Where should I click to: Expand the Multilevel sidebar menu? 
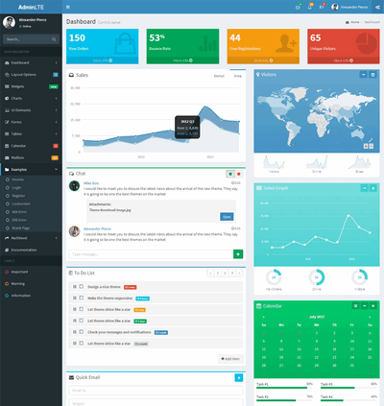(31, 238)
